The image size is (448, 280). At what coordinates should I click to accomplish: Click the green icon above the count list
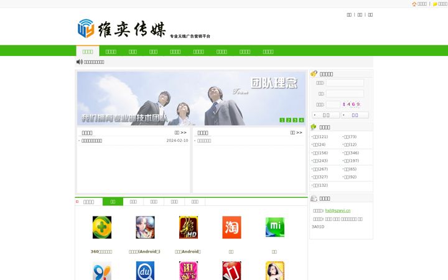(x=314, y=127)
